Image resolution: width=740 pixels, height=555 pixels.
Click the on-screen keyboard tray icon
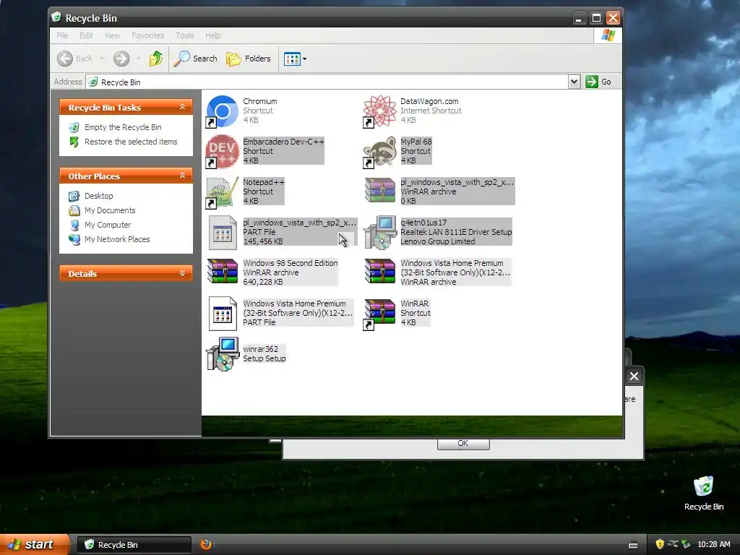click(633, 545)
